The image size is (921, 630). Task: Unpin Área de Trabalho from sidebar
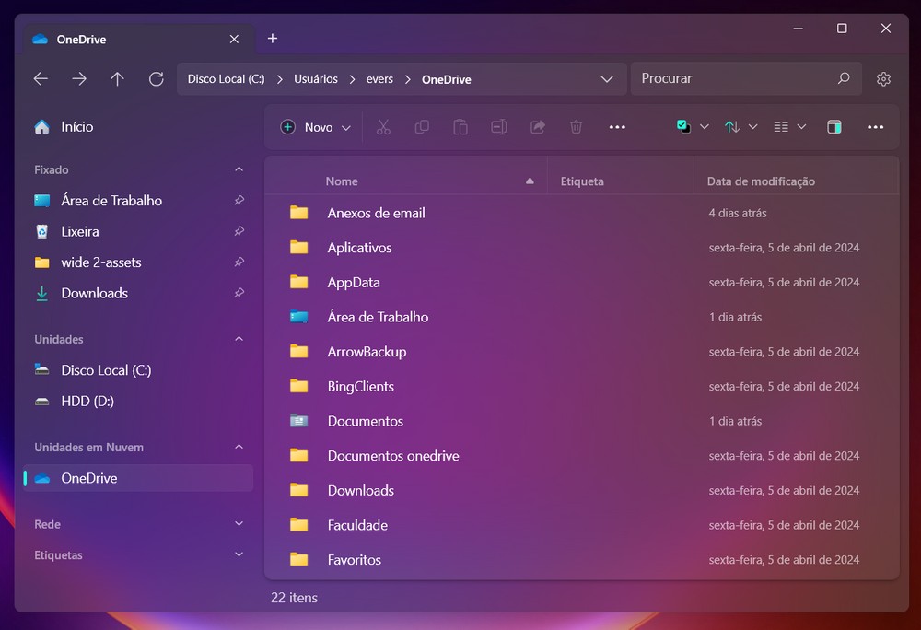tap(239, 201)
